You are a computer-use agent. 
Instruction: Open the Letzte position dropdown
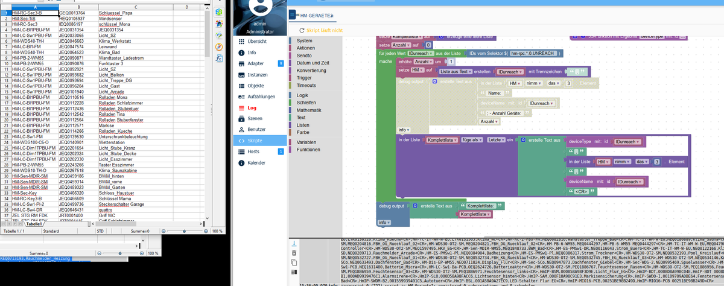[x=495, y=140]
